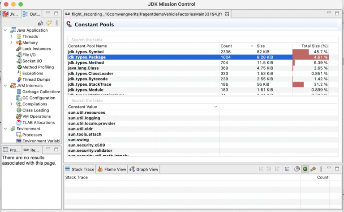Open the Processes page icon
344x212 pixels.
pyautogui.click(x=19, y=135)
